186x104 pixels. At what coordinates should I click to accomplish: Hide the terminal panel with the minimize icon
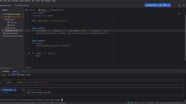coord(184,71)
